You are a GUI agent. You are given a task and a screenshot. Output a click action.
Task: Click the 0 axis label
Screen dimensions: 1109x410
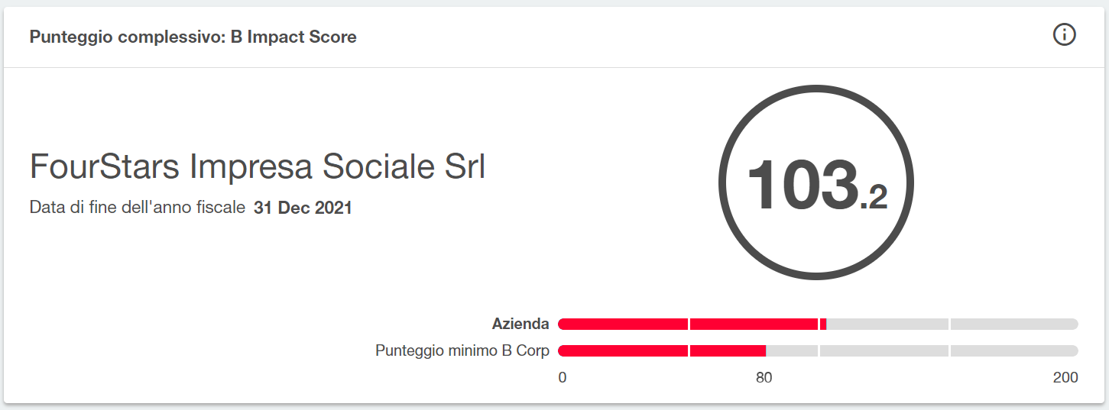tap(563, 377)
